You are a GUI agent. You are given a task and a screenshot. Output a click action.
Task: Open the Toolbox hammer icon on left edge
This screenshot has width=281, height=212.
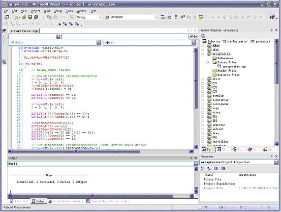(x=4, y=31)
